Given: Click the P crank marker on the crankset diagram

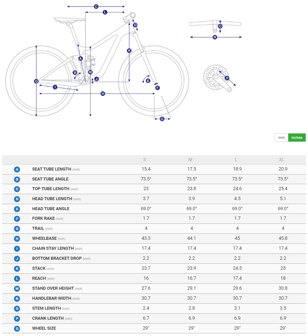Looking at the screenshot, I should tap(227, 78).
